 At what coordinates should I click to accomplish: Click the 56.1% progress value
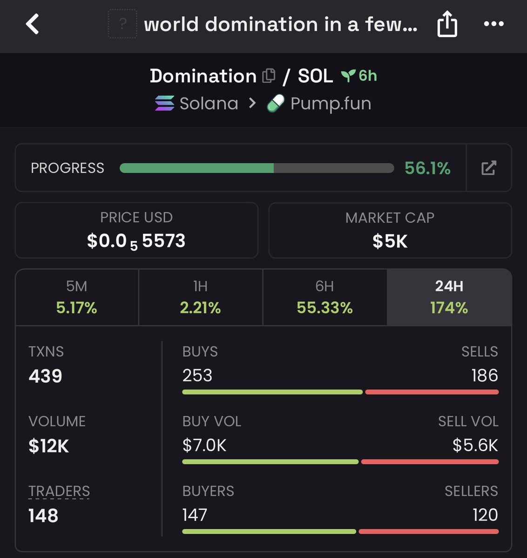[427, 168]
